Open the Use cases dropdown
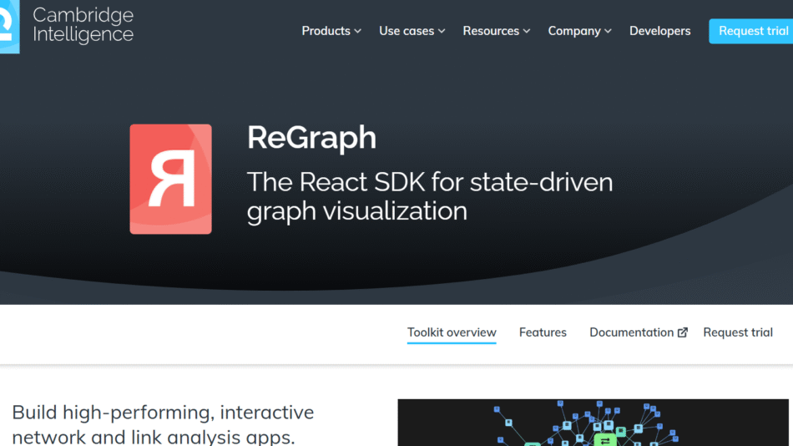 (412, 31)
